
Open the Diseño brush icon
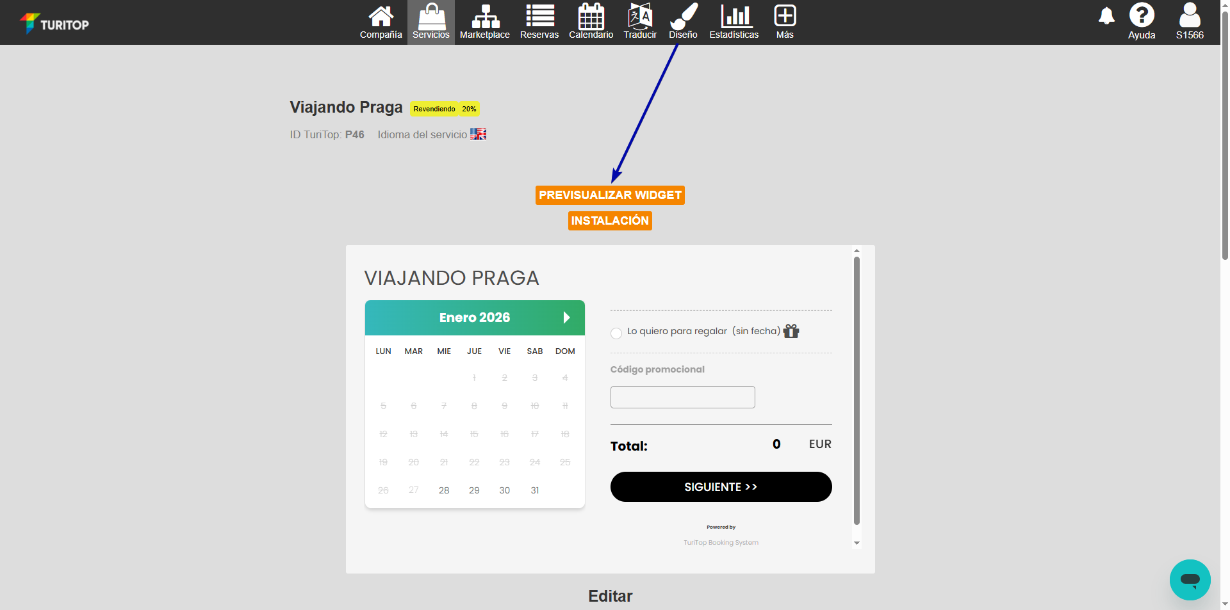pyautogui.click(x=683, y=22)
